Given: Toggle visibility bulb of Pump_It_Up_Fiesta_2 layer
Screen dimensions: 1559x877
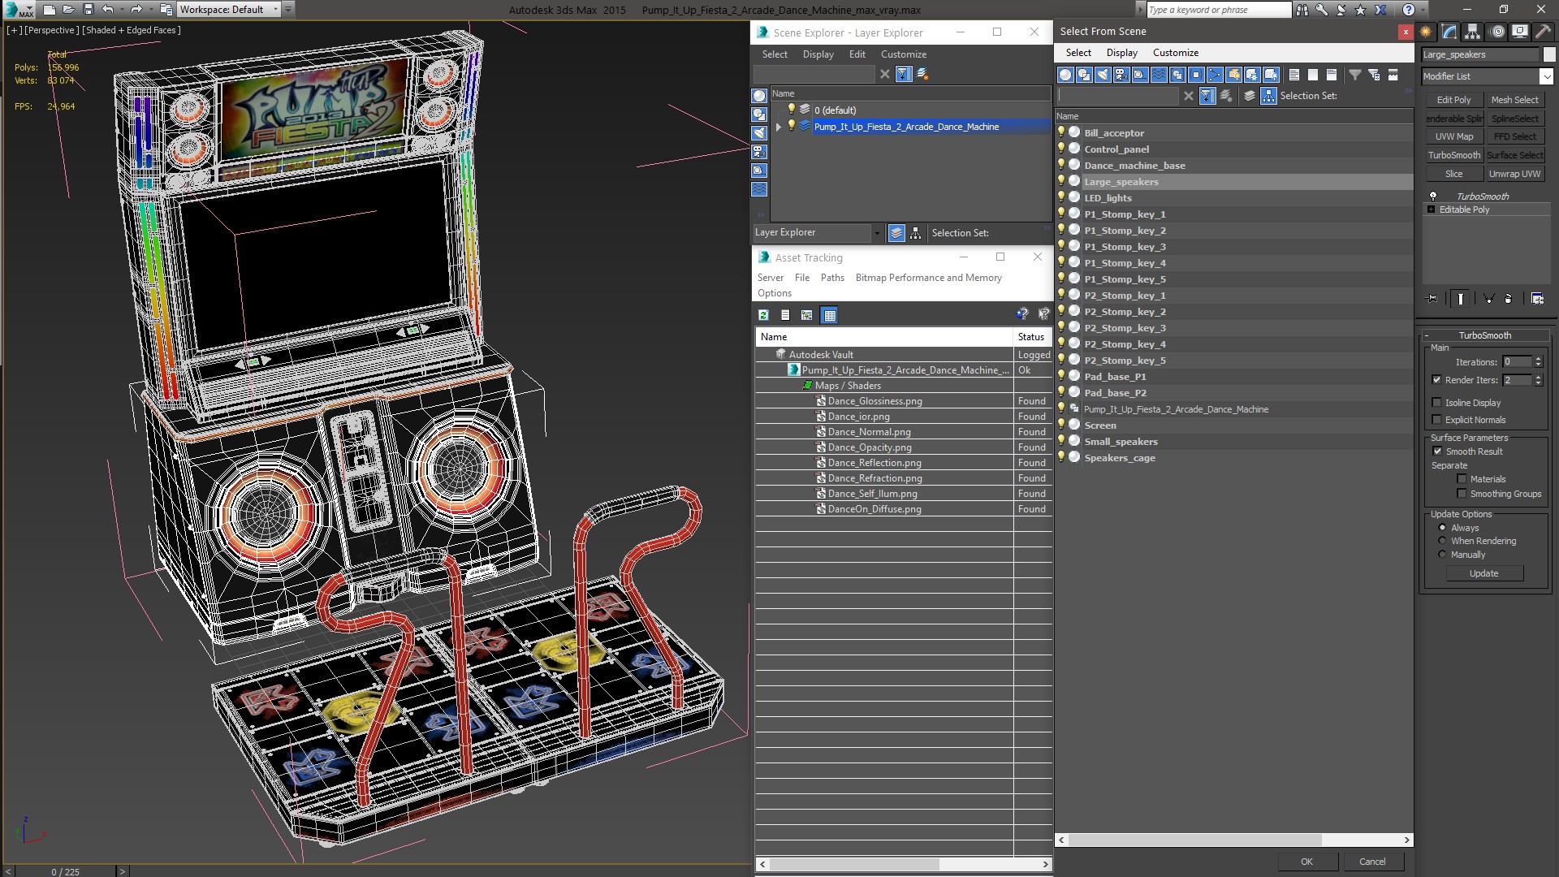Looking at the screenshot, I should (792, 126).
